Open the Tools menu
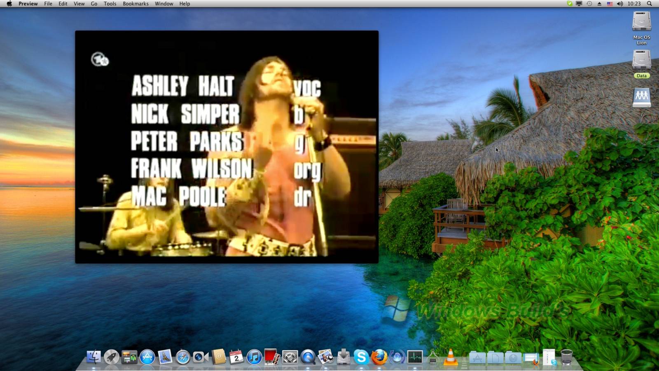 pyautogui.click(x=110, y=4)
